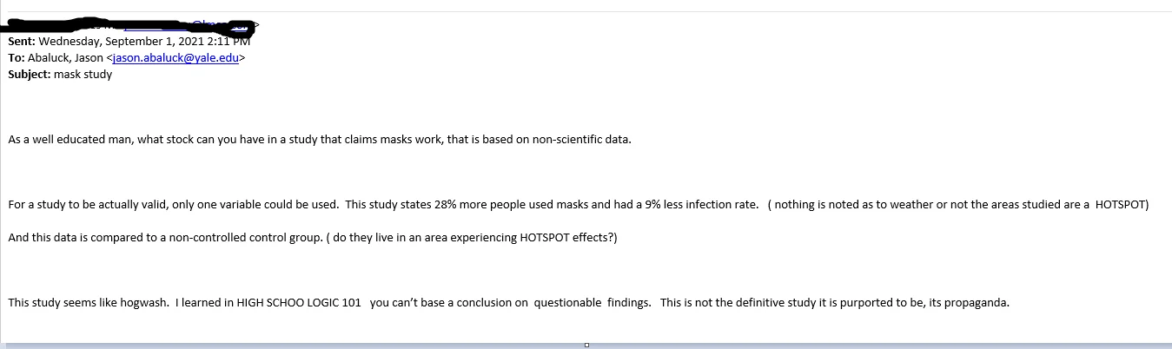Open the jason.abaluck@yale.edu email link

point(176,57)
